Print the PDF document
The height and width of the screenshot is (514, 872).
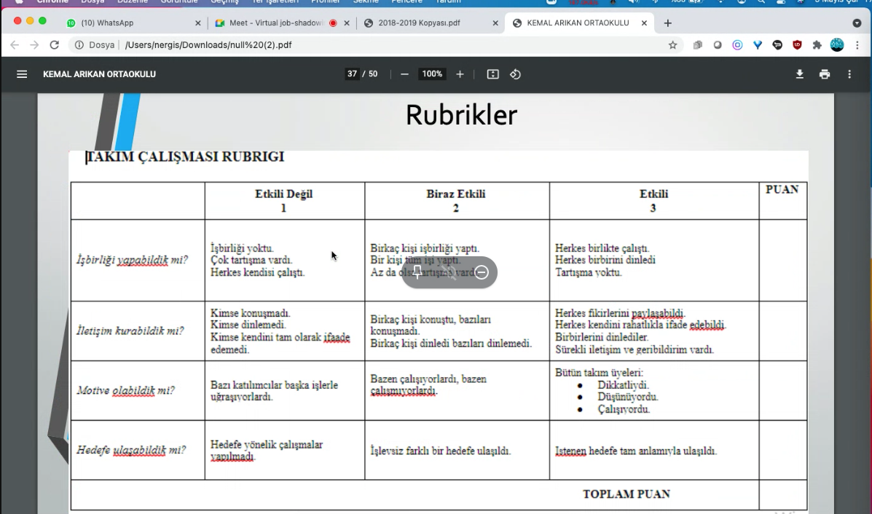824,74
